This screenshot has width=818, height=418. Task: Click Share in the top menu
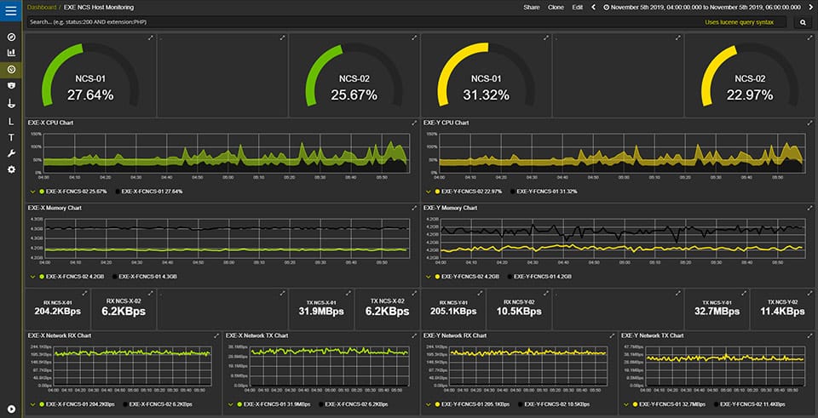(532, 8)
